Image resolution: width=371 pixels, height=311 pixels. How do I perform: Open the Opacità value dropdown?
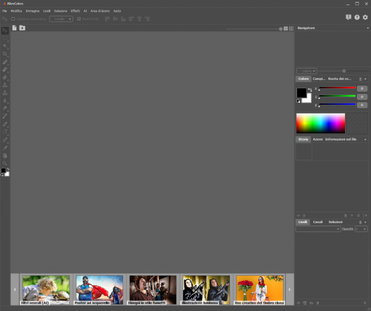[x=361, y=229]
